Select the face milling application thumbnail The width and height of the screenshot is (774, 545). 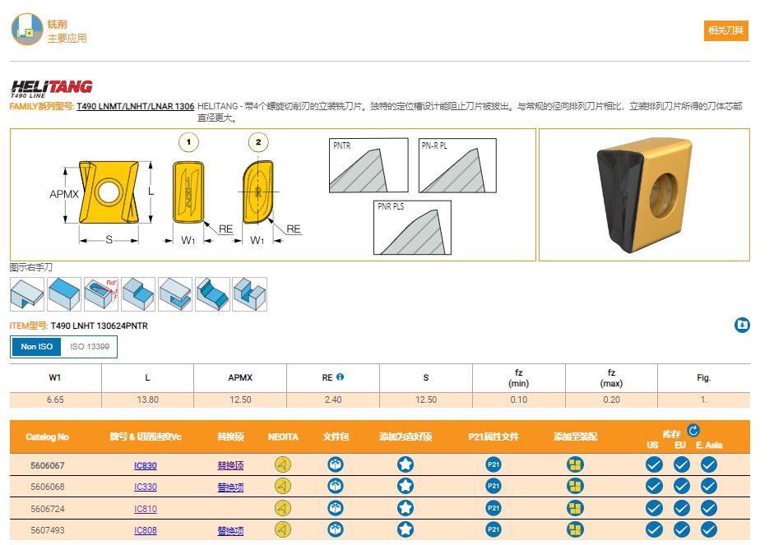pyautogui.click(x=64, y=294)
